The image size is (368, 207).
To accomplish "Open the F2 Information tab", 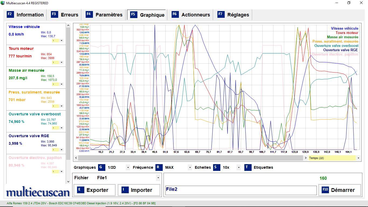I will (x=25, y=15).
